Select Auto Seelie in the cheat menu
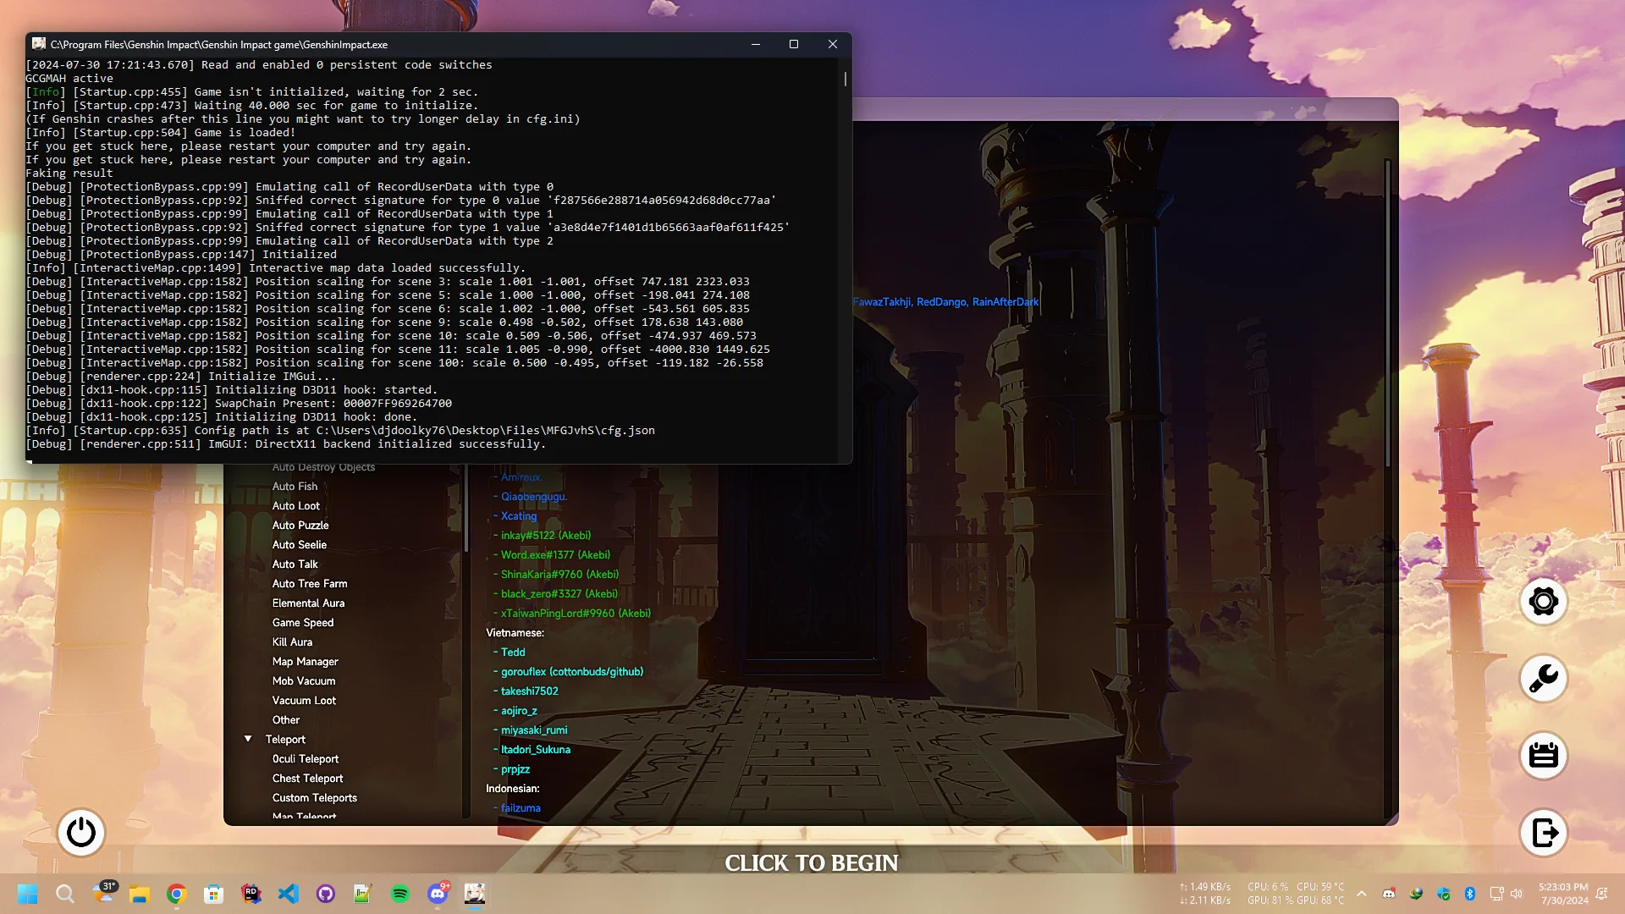This screenshot has height=914, width=1625. (x=299, y=545)
